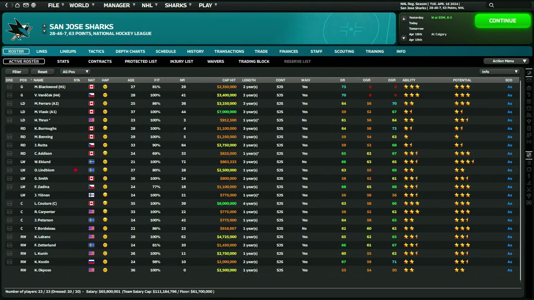Click the scouting Aa icon for M. Blackwood
This screenshot has height=300, width=534.
[509, 87]
